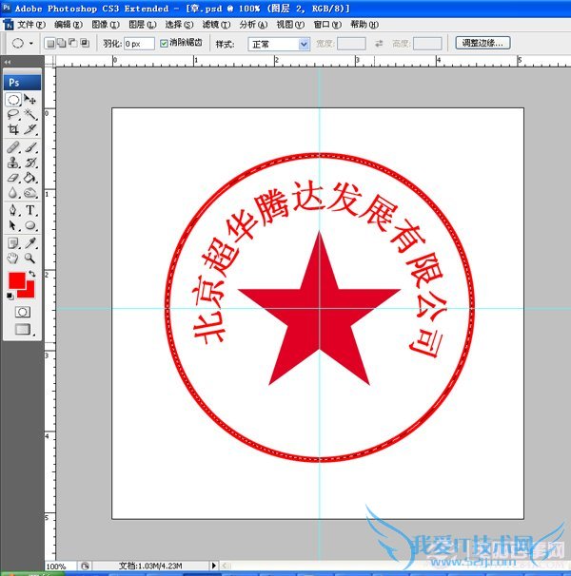Select the Elliptical Marquee tool
This screenshot has height=576, width=571.
tap(14, 100)
